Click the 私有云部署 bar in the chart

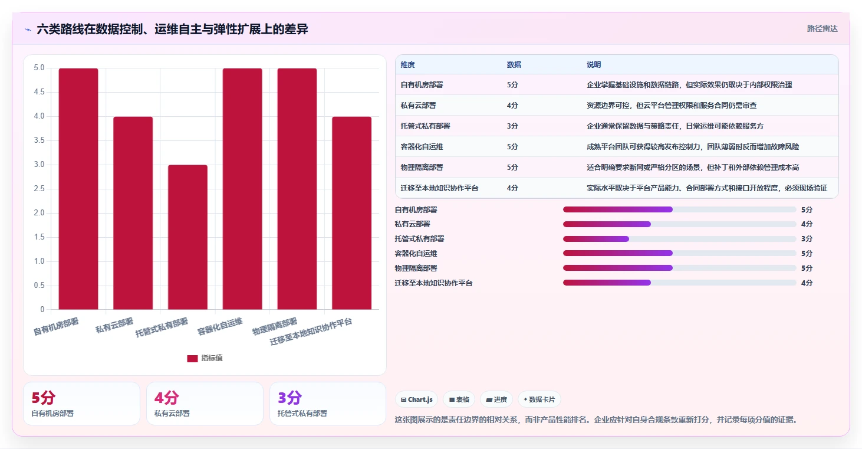tap(133, 213)
